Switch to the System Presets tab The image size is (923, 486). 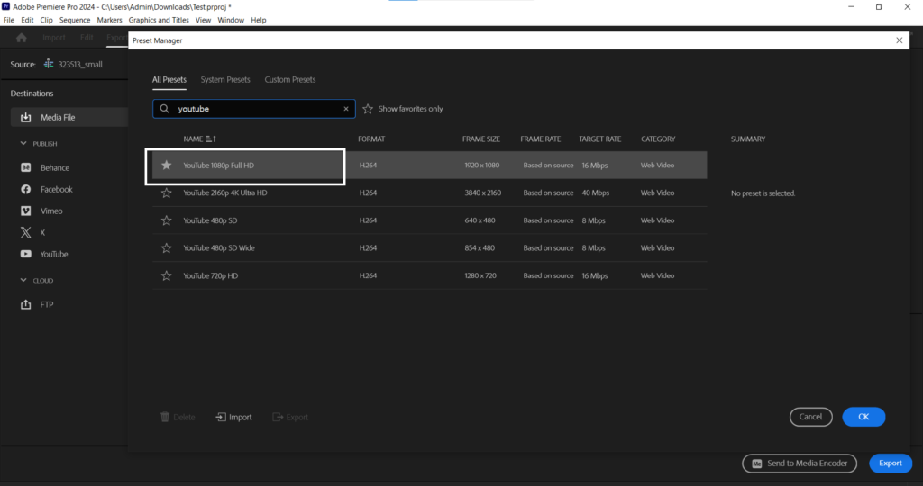225,80
